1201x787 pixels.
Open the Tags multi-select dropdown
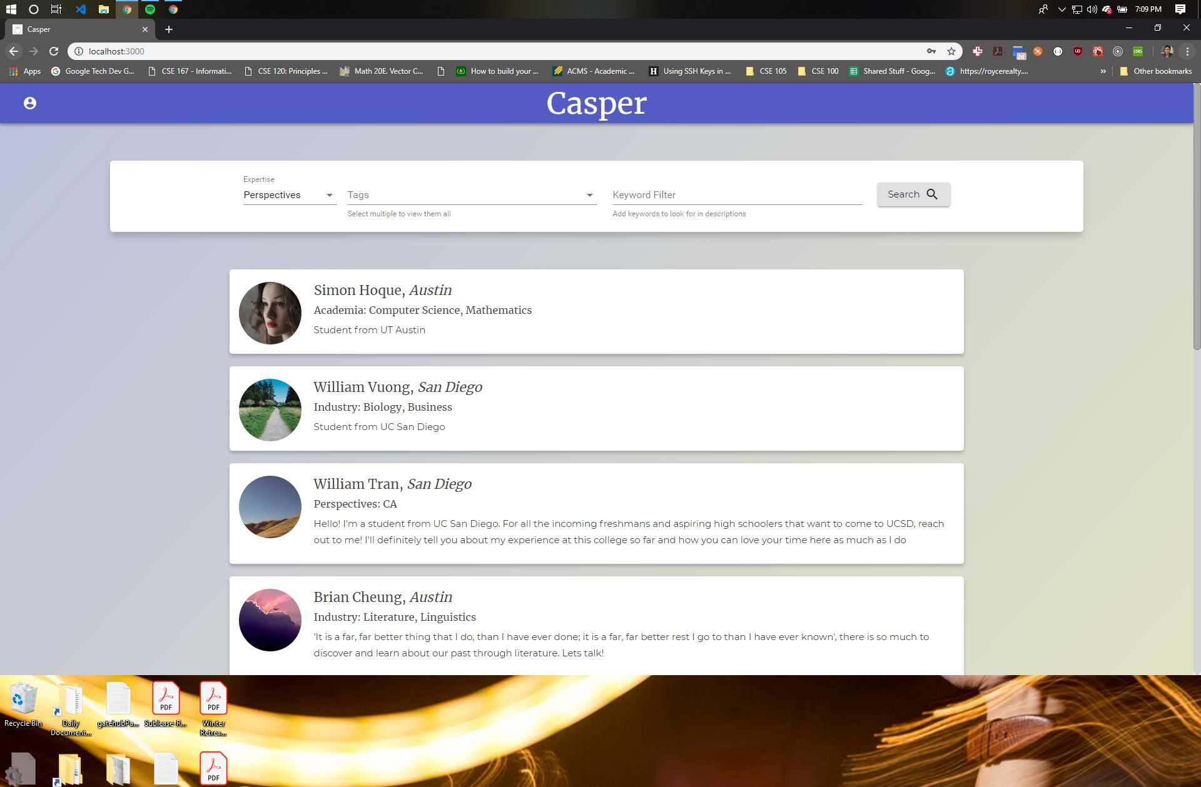[x=471, y=195]
